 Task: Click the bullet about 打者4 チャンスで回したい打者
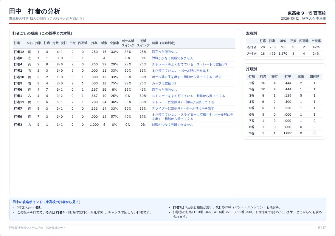pyautogui.click(x=85, y=213)
